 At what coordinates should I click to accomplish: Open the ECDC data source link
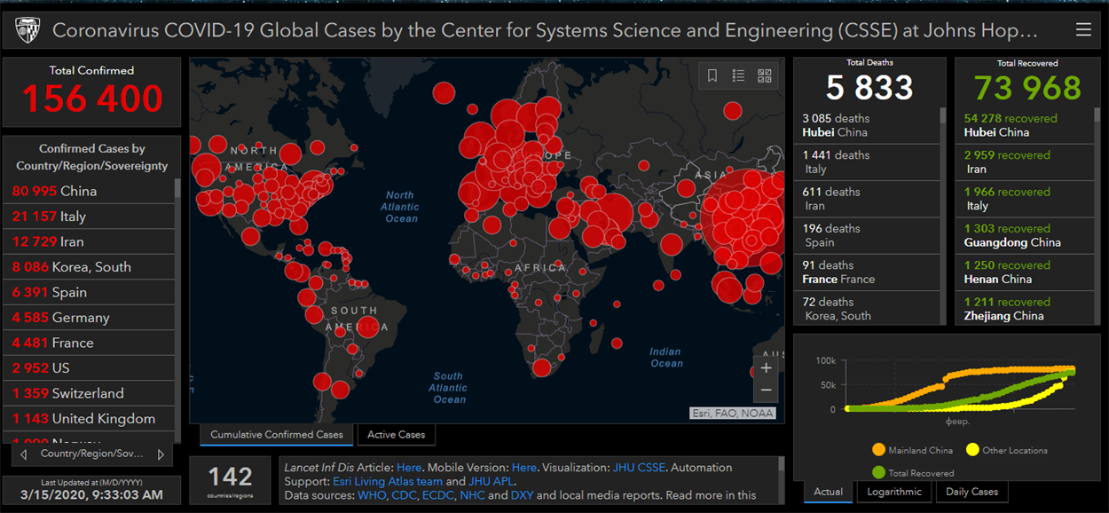(x=439, y=496)
